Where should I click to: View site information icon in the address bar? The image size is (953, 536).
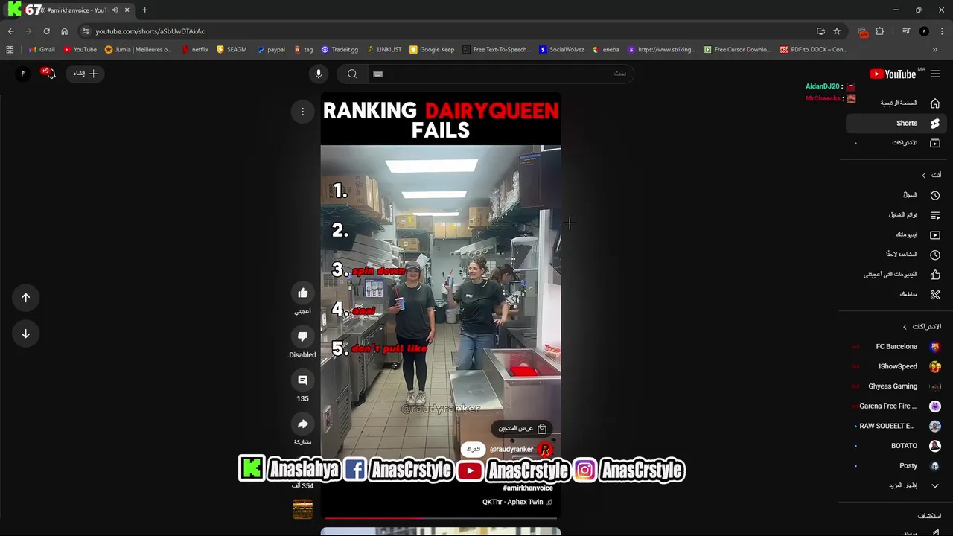pos(86,31)
